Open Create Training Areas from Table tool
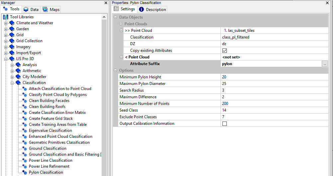 point(58,125)
